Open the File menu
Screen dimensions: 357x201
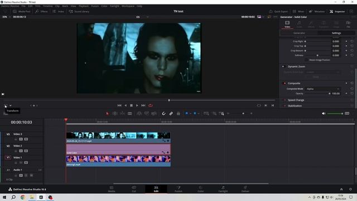tap(23, 6)
